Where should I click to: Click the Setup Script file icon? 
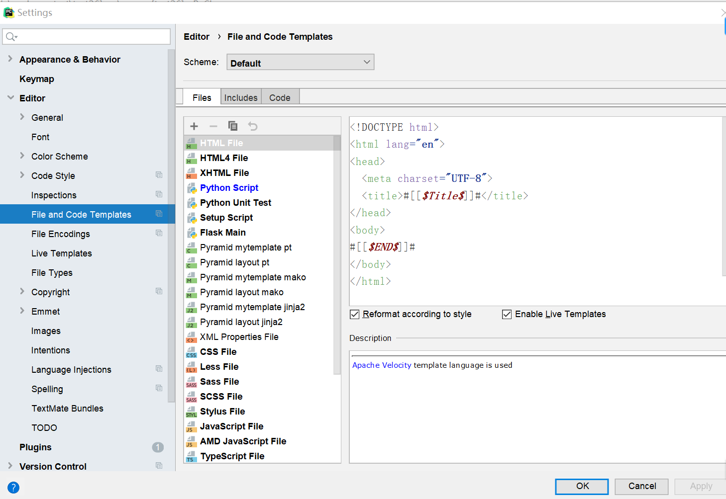(x=192, y=218)
